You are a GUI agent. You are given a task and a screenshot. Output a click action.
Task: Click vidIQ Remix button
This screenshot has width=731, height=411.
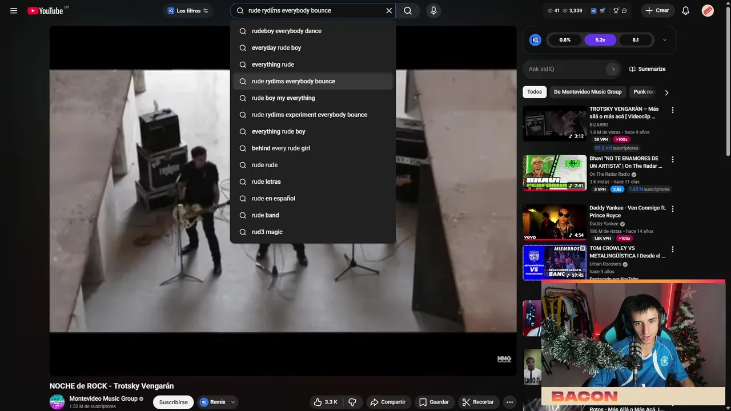pyautogui.click(x=212, y=402)
